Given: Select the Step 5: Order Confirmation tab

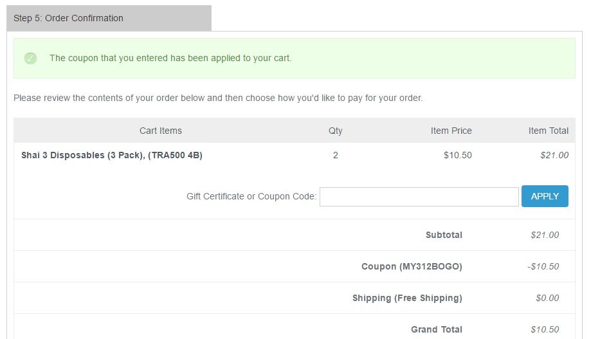Looking at the screenshot, I should tap(68, 18).
